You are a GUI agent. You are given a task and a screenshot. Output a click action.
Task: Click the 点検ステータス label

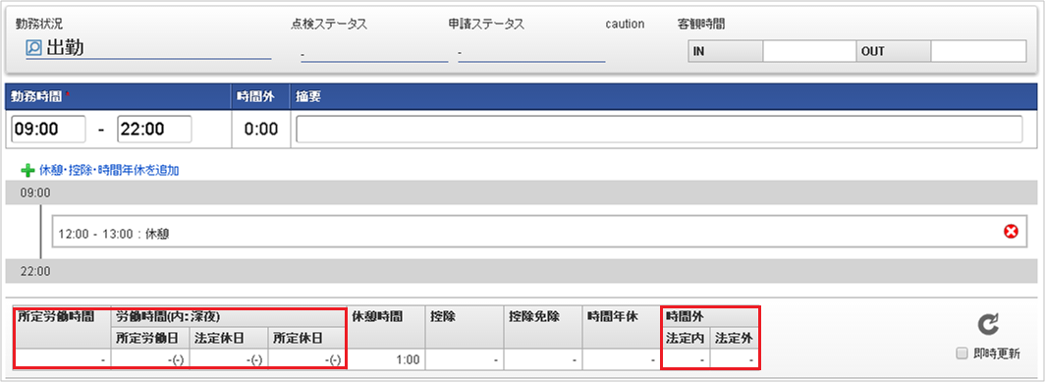[329, 24]
